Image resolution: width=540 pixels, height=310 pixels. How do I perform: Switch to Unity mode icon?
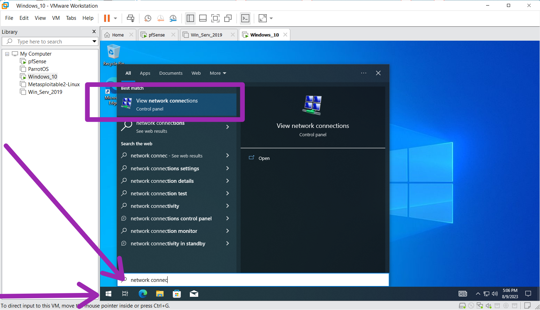pos(228,18)
